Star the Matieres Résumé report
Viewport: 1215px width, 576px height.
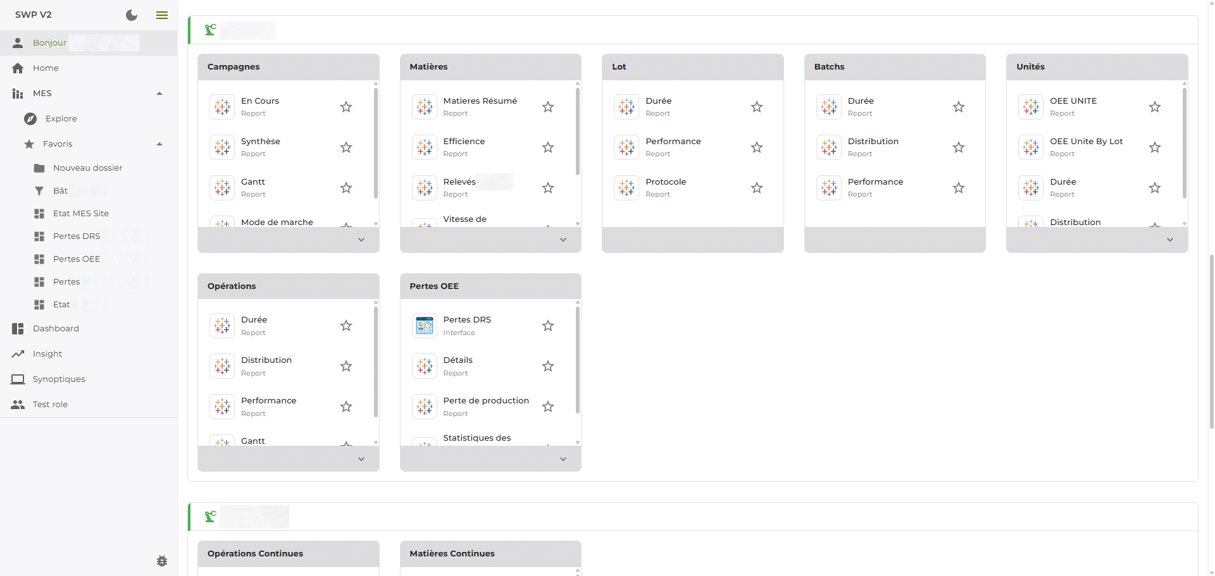coord(548,107)
